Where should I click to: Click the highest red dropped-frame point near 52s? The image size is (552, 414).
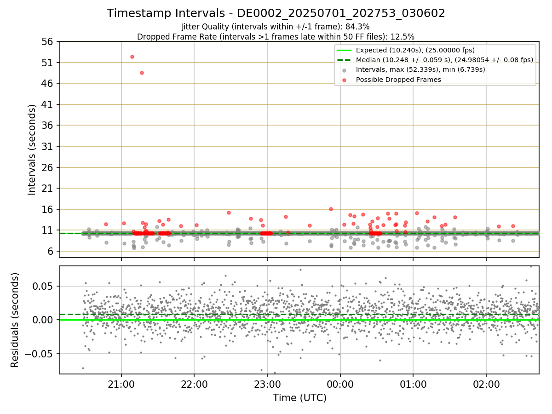click(x=132, y=57)
